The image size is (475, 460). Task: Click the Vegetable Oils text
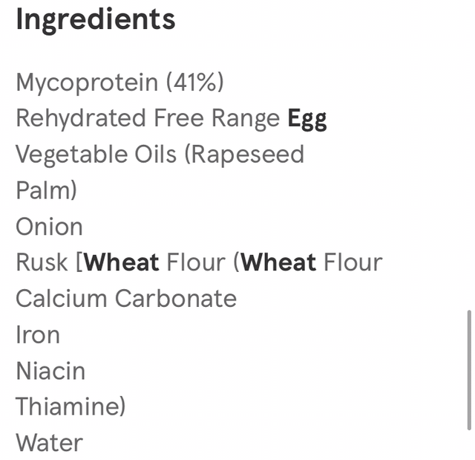point(96,155)
